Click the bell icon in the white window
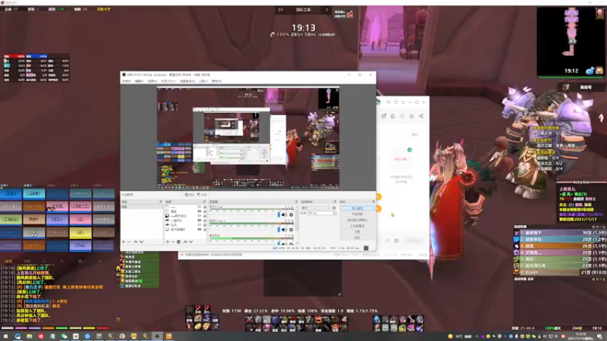Screen dimensions: 607x341 point(411,116)
